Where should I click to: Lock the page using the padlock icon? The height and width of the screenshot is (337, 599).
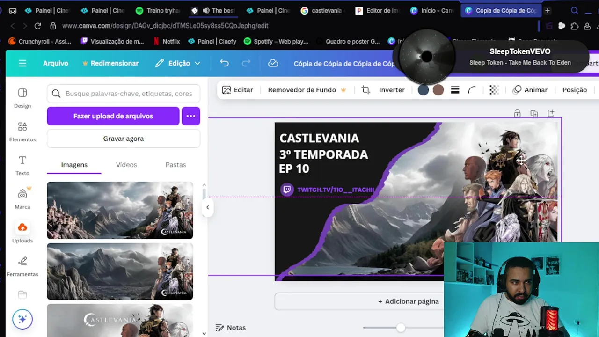pyautogui.click(x=517, y=113)
